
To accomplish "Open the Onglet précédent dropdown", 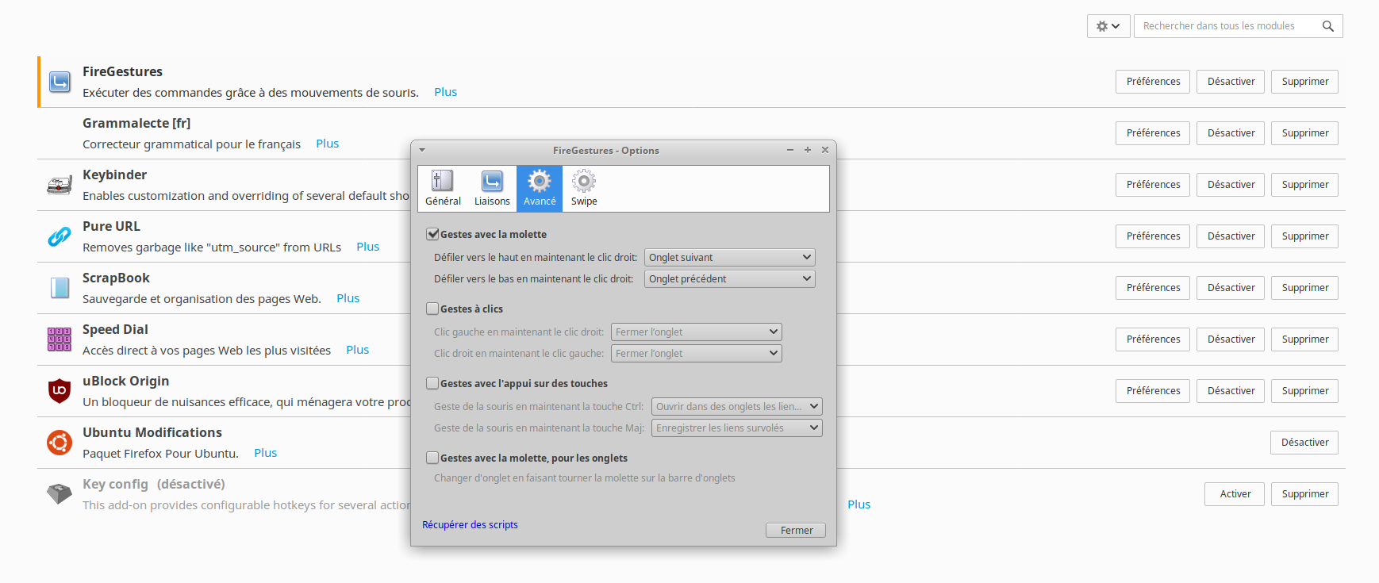I will click(x=730, y=278).
